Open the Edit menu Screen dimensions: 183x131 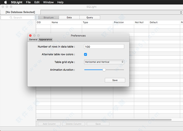click(37, 2)
